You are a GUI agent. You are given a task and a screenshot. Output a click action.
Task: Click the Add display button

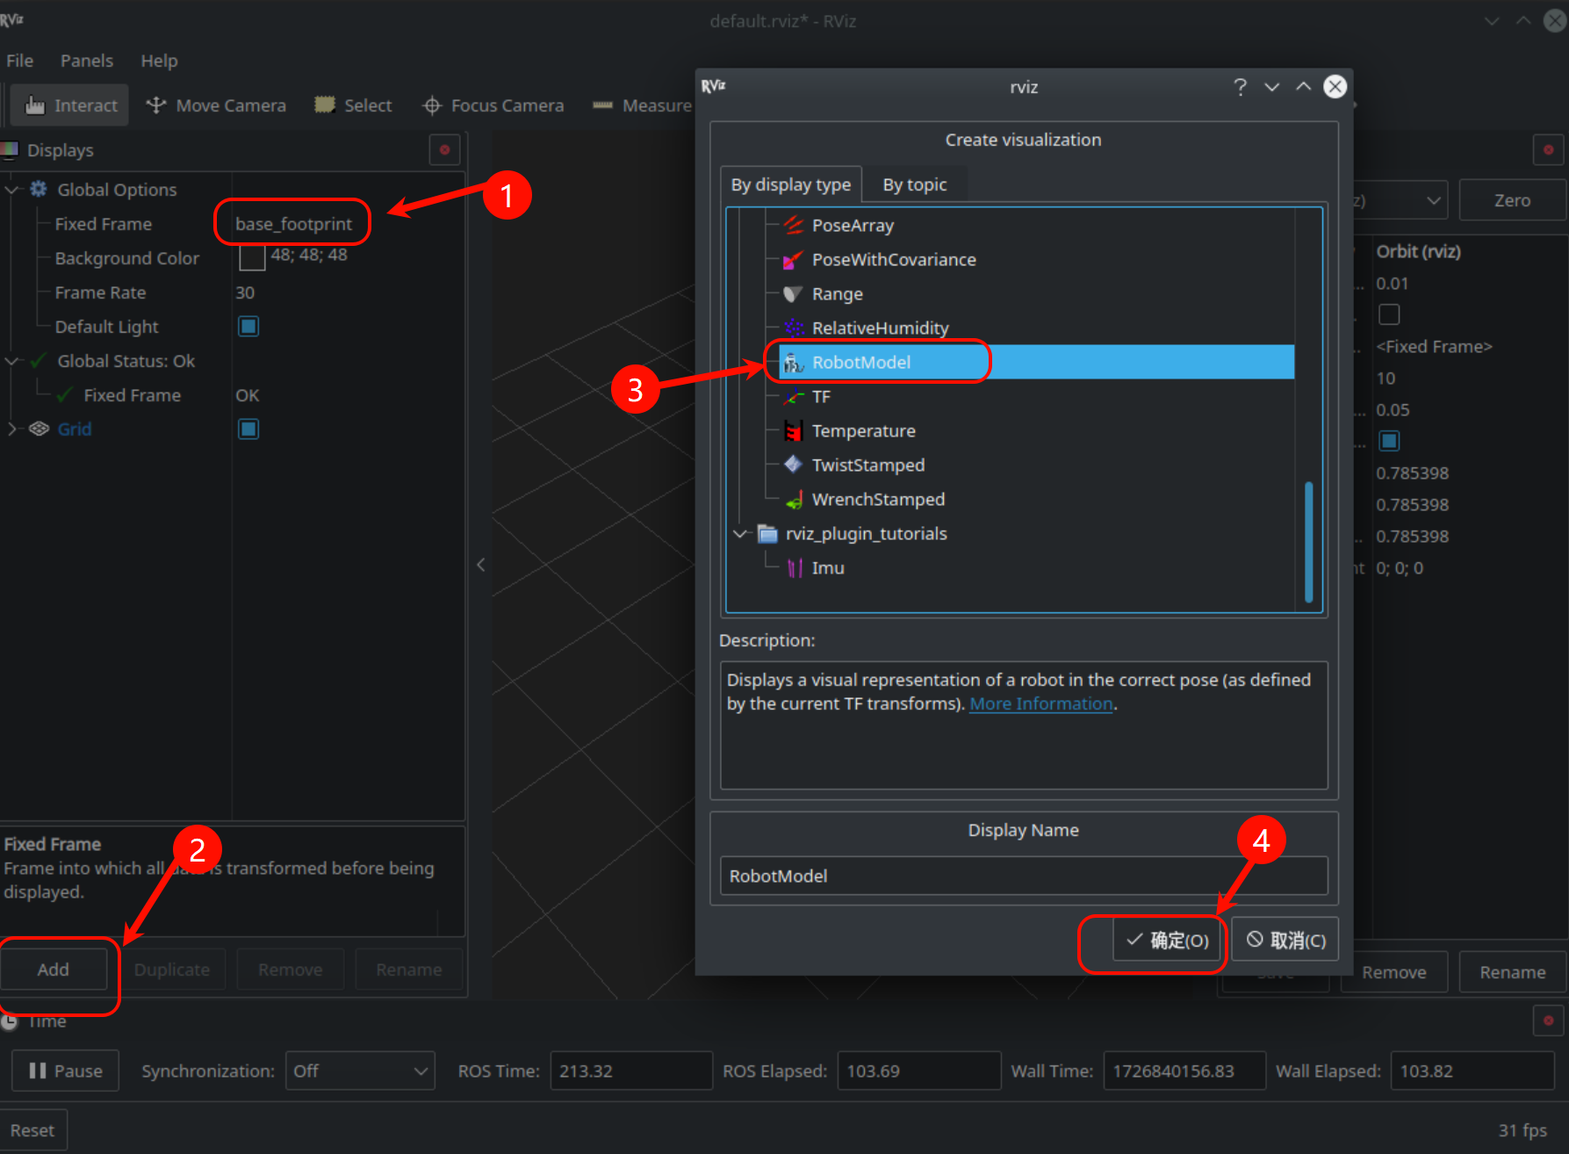54,970
